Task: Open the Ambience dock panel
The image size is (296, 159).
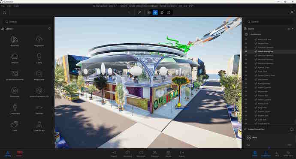Action: (x=141, y=154)
